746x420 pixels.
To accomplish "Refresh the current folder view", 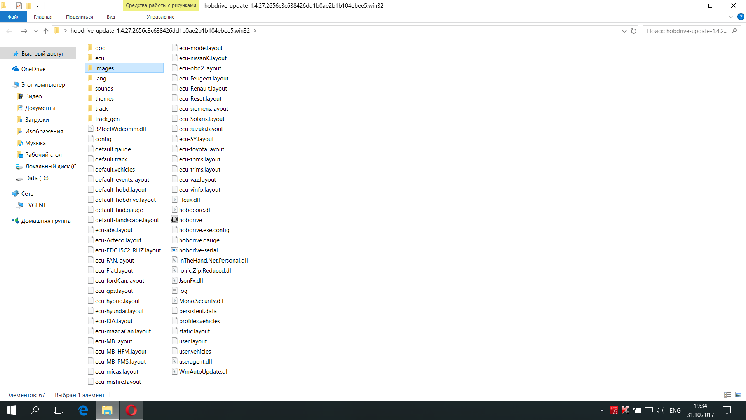I will tap(634, 31).
